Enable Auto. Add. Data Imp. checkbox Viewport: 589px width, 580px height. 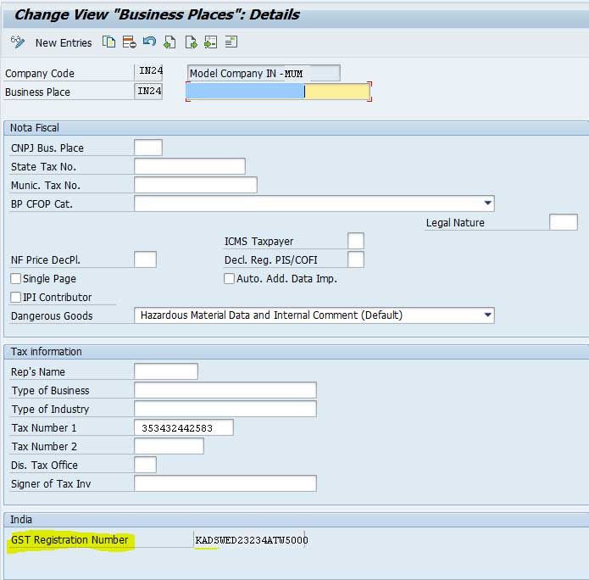[229, 278]
